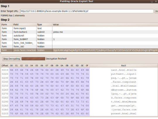Click Ascii text '.faces.component'
The width and height of the screenshot is (158, 119).
tap(124, 82)
